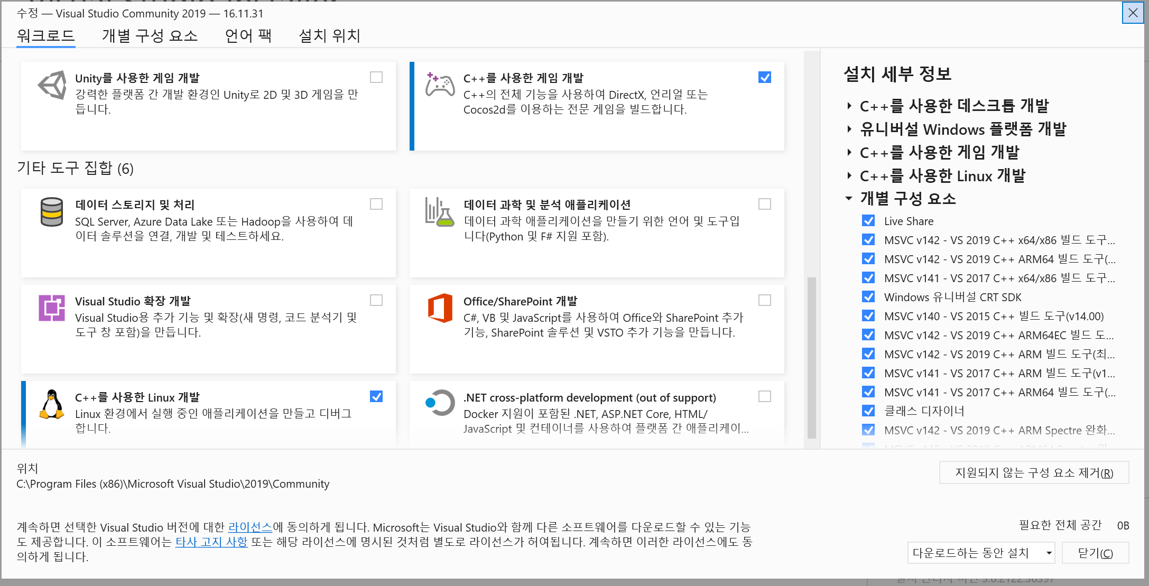Viewport: 1149px width, 586px height.
Task: Click the Linux penguin icon
Action: pyautogui.click(x=52, y=404)
